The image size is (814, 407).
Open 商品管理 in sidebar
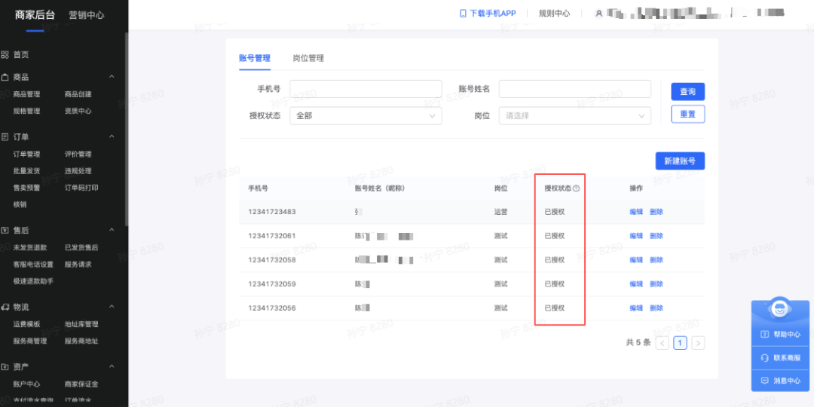point(26,94)
